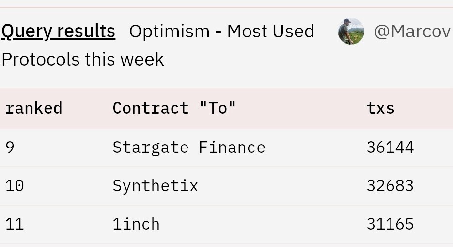The width and height of the screenshot is (453, 247).
Task: Select the 1inch cell
Action: tap(136, 224)
